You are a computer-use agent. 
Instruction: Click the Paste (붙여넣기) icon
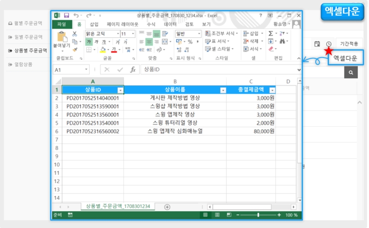point(61,38)
